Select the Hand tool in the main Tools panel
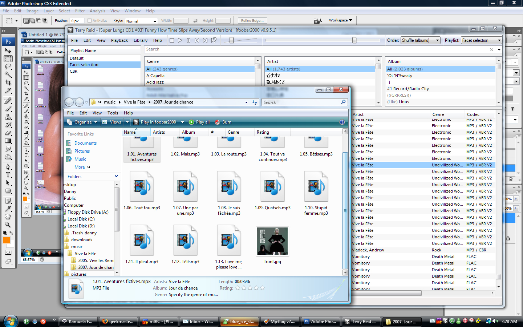The width and height of the screenshot is (523, 327). coord(8,217)
